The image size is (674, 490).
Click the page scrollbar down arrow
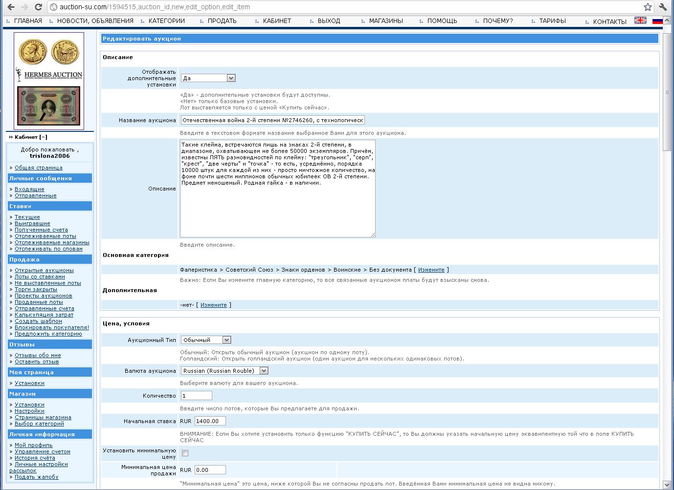tap(667, 485)
